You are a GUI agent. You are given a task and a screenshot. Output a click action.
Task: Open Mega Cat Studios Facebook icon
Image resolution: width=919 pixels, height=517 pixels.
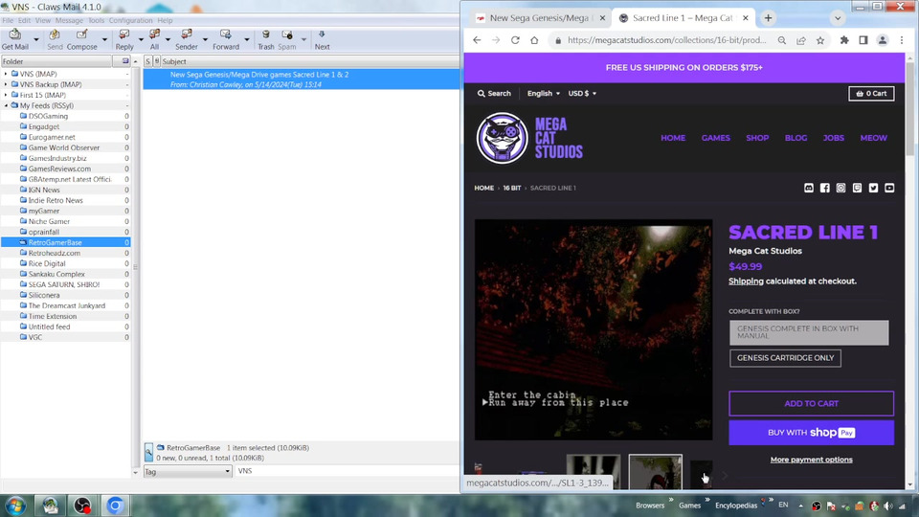pos(824,188)
